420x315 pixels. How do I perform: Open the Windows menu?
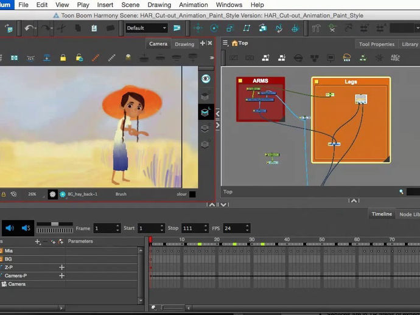pyautogui.click(x=229, y=5)
